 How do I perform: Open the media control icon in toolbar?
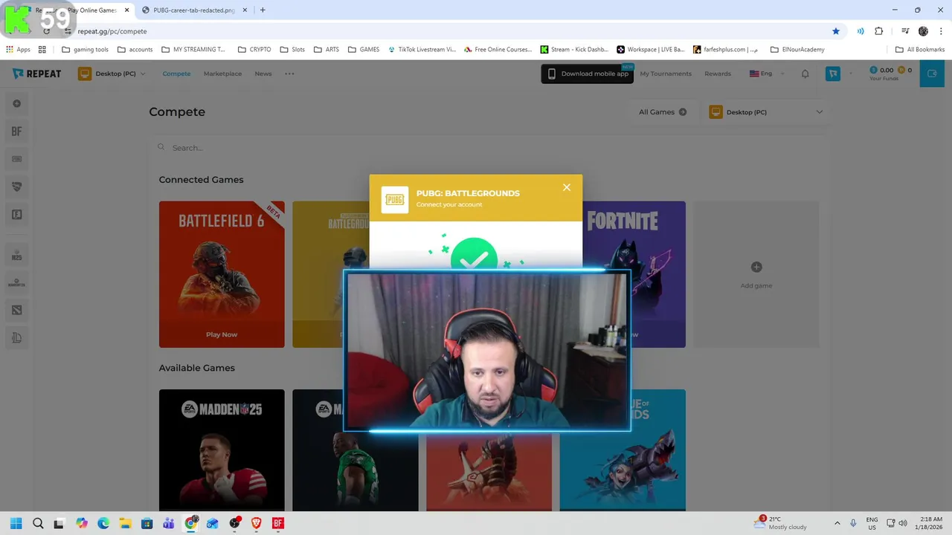click(x=905, y=31)
